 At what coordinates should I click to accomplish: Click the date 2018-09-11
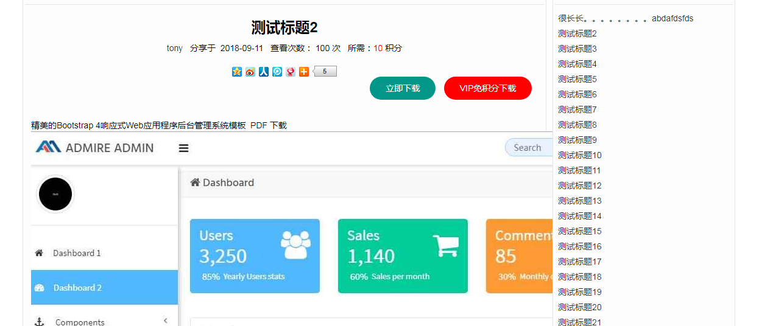[x=242, y=48]
